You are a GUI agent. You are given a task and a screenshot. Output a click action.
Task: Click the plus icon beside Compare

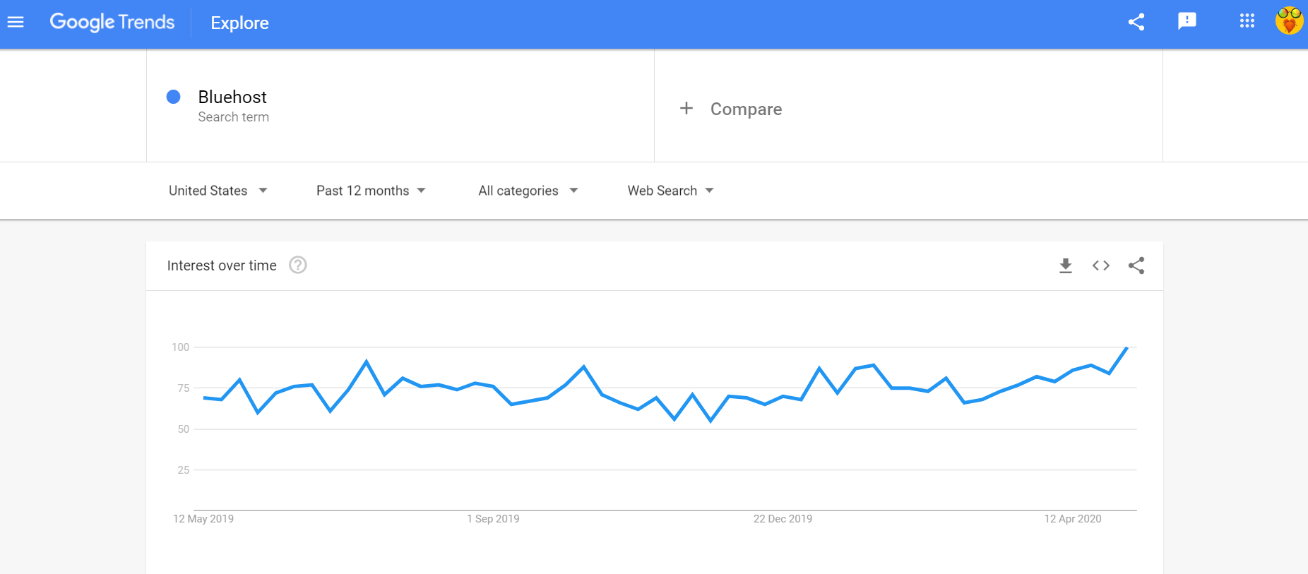pos(686,108)
